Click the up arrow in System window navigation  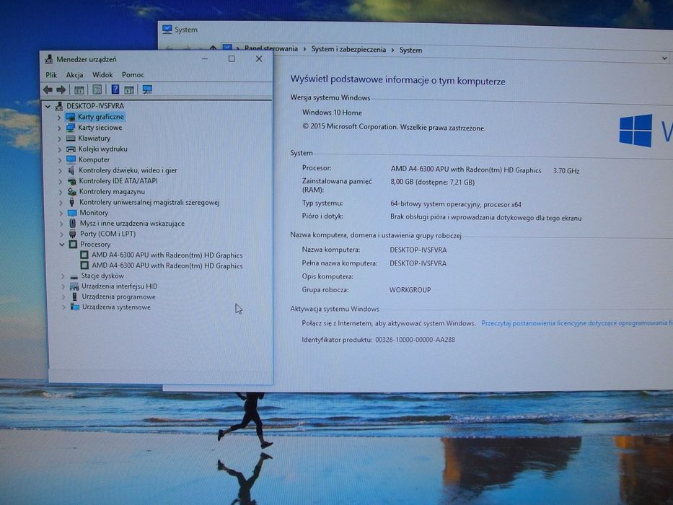213,48
